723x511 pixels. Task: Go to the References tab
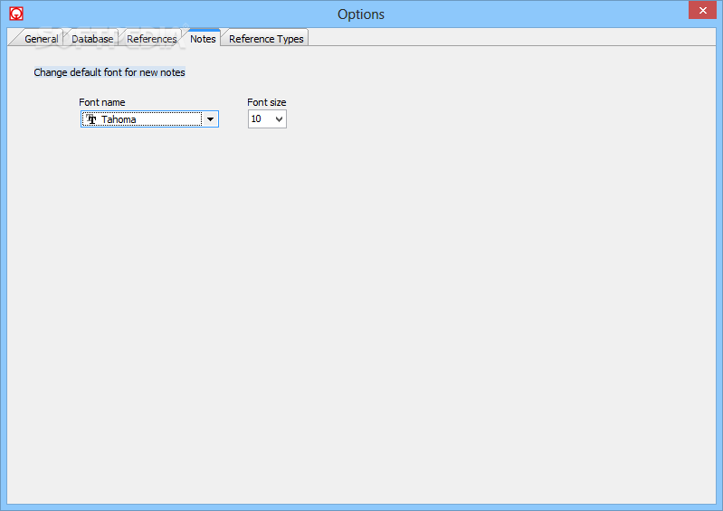click(152, 39)
